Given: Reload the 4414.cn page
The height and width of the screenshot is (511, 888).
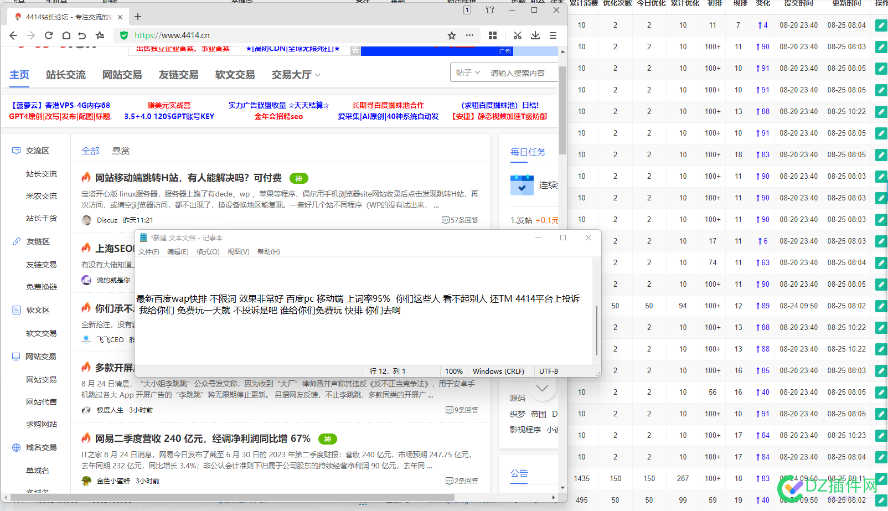Looking at the screenshot, I should 49,35.
